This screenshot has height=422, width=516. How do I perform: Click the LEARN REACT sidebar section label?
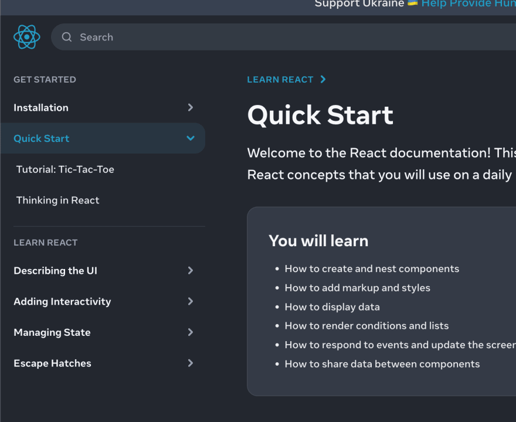(45, 243)
